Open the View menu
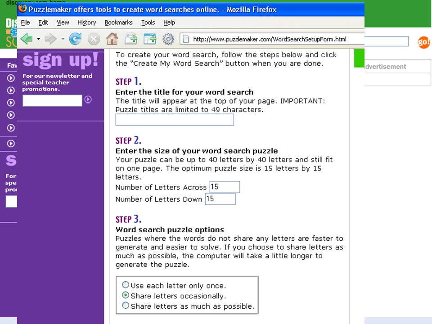Viewport: 432px width, 324px height. click(x=63, y=22)
